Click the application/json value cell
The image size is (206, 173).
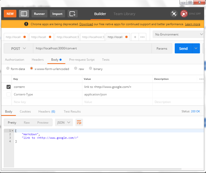point(117,94)
